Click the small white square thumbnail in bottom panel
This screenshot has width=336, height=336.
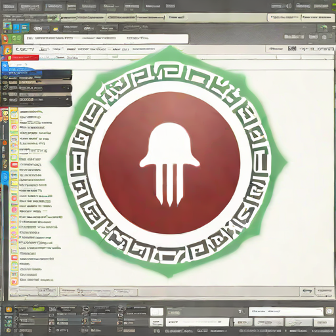(157, 312)
